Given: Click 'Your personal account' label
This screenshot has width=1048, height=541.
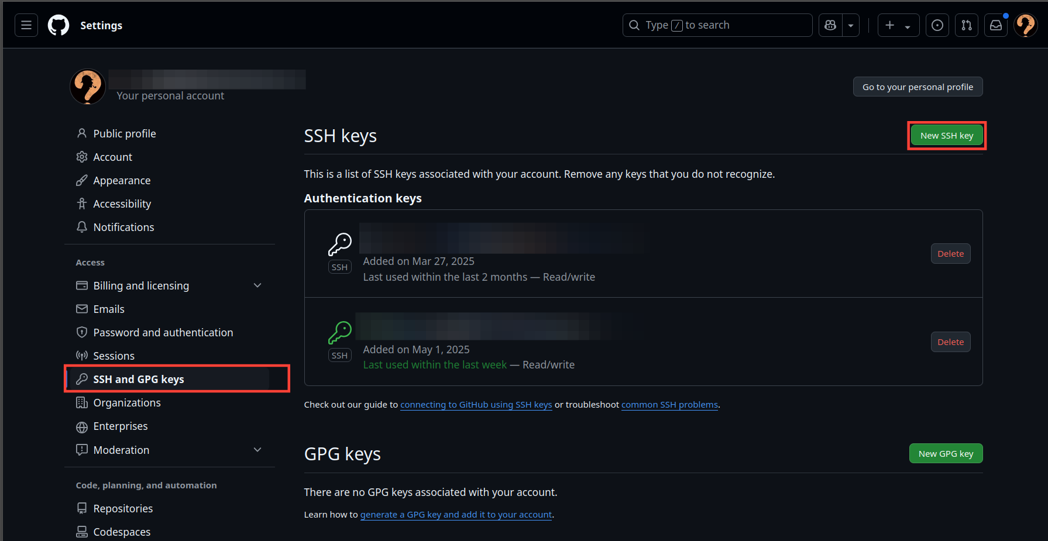Looking at the screenshot, I should 170,96.
